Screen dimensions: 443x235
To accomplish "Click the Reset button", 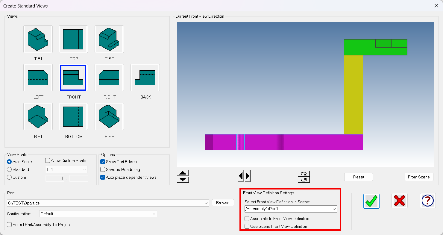I will [x=358, y=177].
